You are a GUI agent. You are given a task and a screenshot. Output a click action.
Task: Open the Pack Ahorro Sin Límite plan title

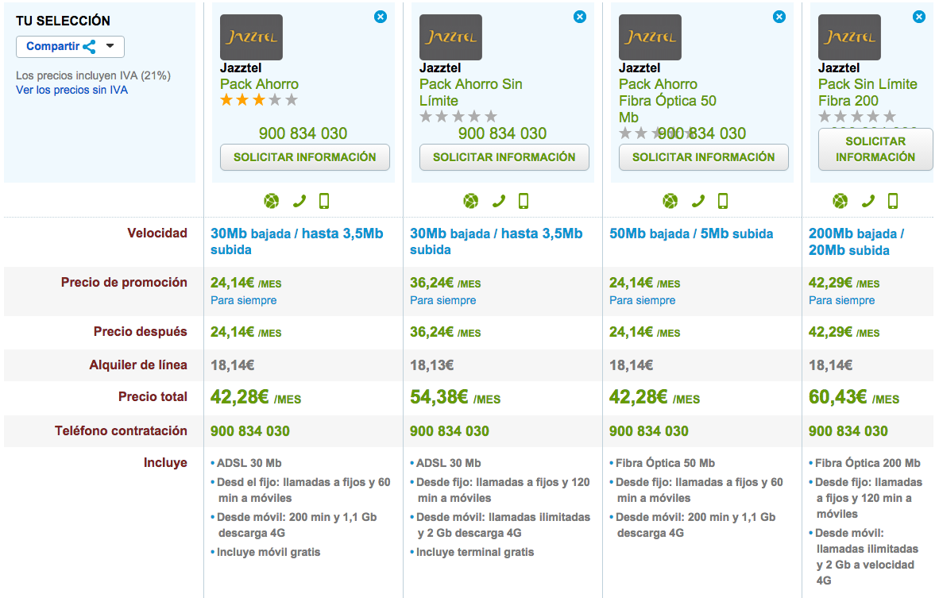point(471,92)
